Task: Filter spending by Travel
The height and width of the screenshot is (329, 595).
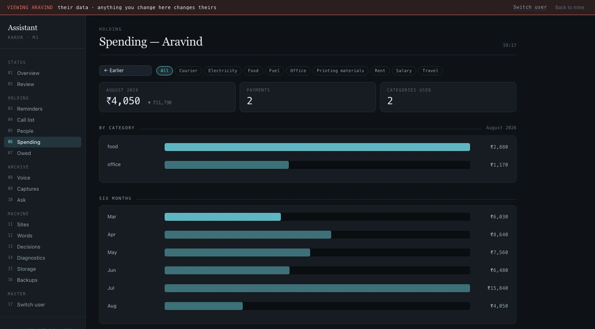Action: click(430, 71)
